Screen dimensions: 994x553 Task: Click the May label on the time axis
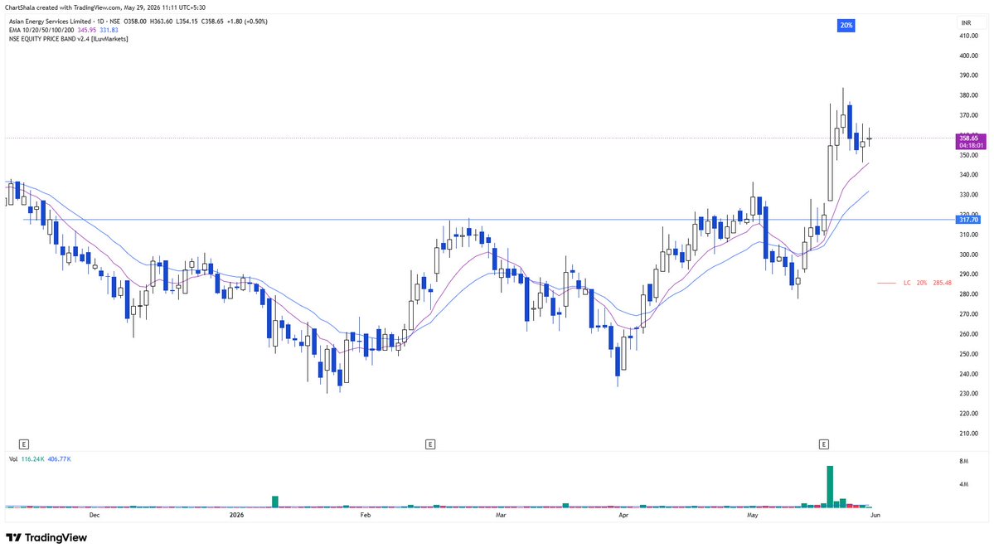[x=753, y=516]
